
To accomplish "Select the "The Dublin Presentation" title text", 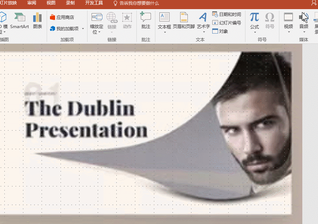I will pyautogui.click(x=86, y=119).
